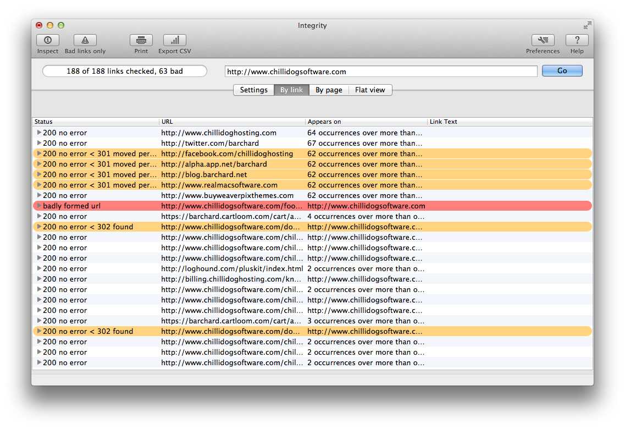
Task: Print the link report
Action: pos(141,40)
